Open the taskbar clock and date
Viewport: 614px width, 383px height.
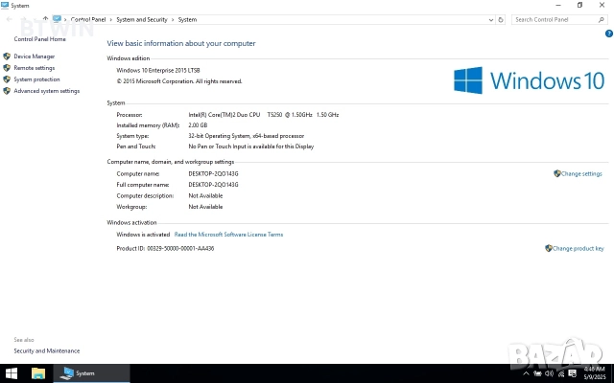595,373
